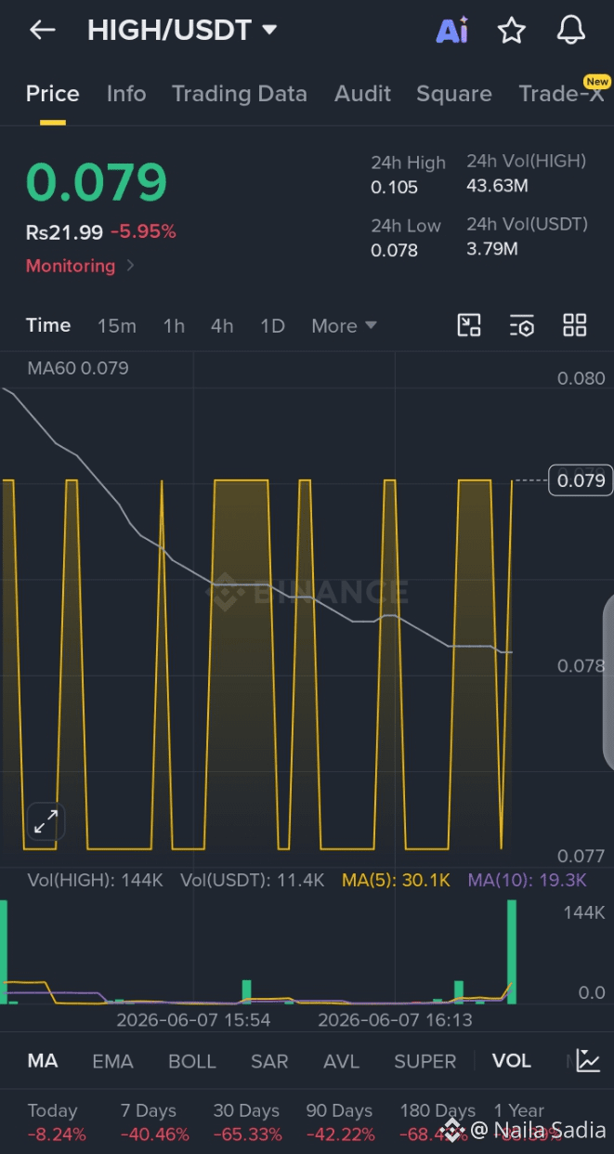Open the picture-in-picture chart icon
The height and width of the screenshot is (1154, 614).
tap(469, 325)
